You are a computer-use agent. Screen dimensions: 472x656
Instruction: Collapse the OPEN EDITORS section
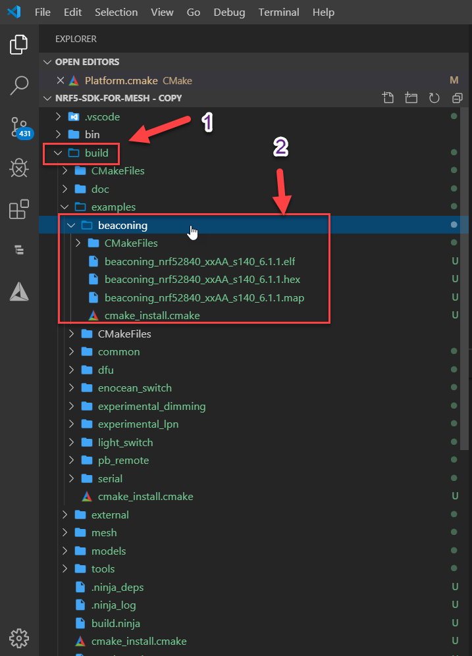tap(87, 62)
